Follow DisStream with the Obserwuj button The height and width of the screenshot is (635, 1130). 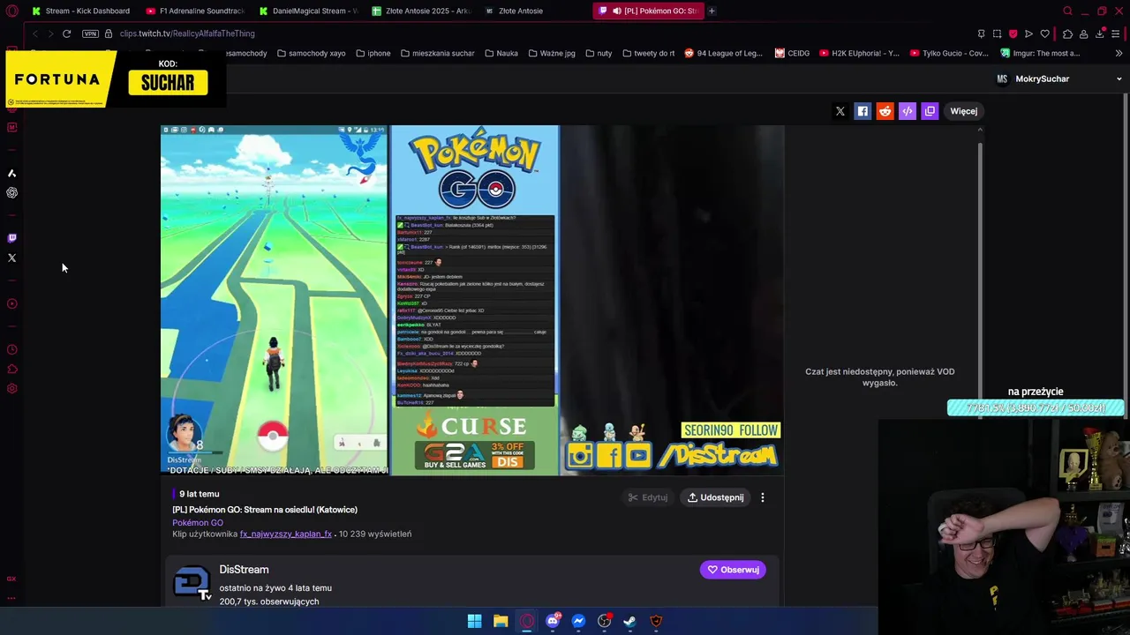tap(733, 570)
